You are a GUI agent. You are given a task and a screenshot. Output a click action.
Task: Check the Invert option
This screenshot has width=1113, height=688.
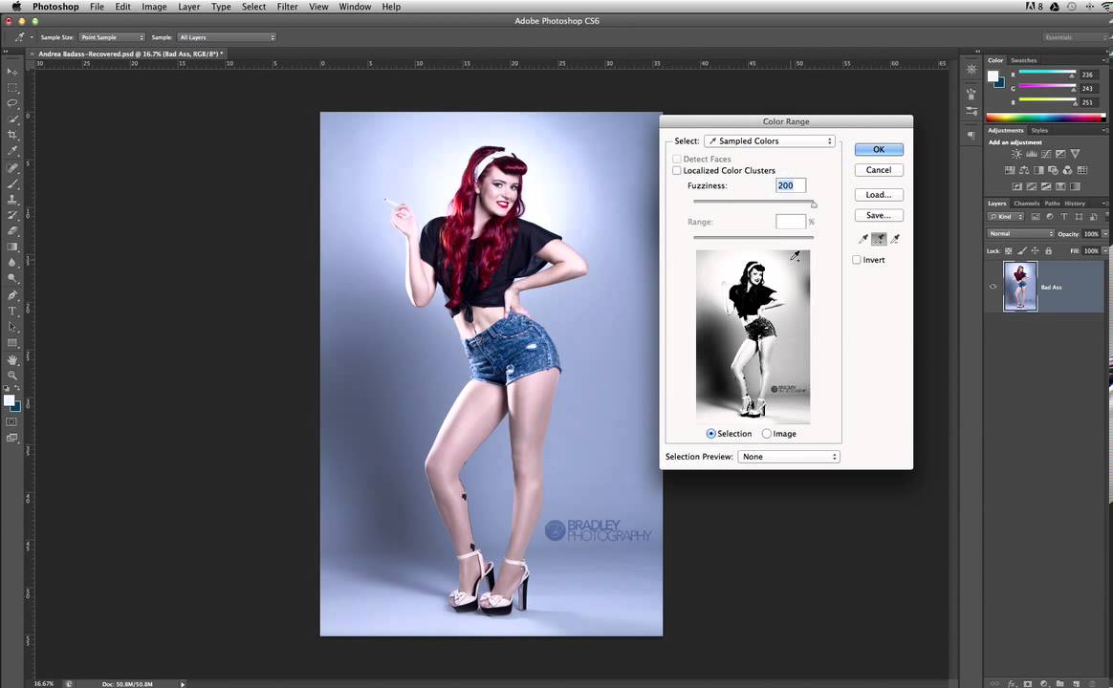pos(857,260)
